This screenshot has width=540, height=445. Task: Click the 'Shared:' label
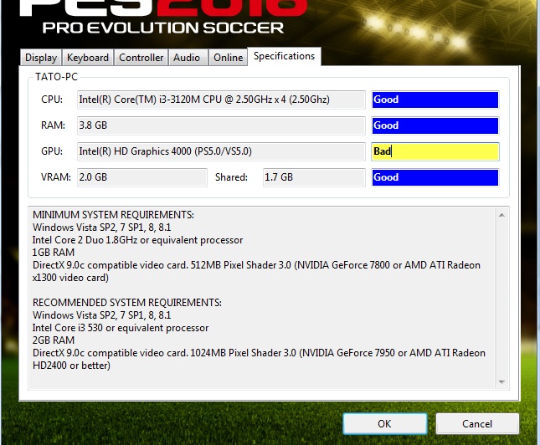[x=231, y=176]
